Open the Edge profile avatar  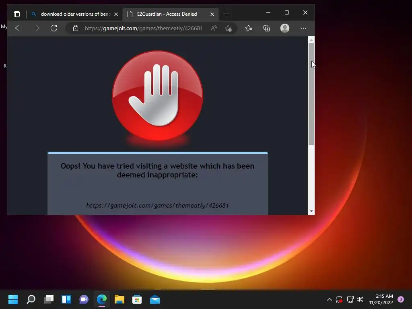click(x=285, y=28)
